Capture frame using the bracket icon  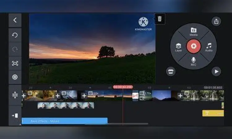(x=15, y=63)
